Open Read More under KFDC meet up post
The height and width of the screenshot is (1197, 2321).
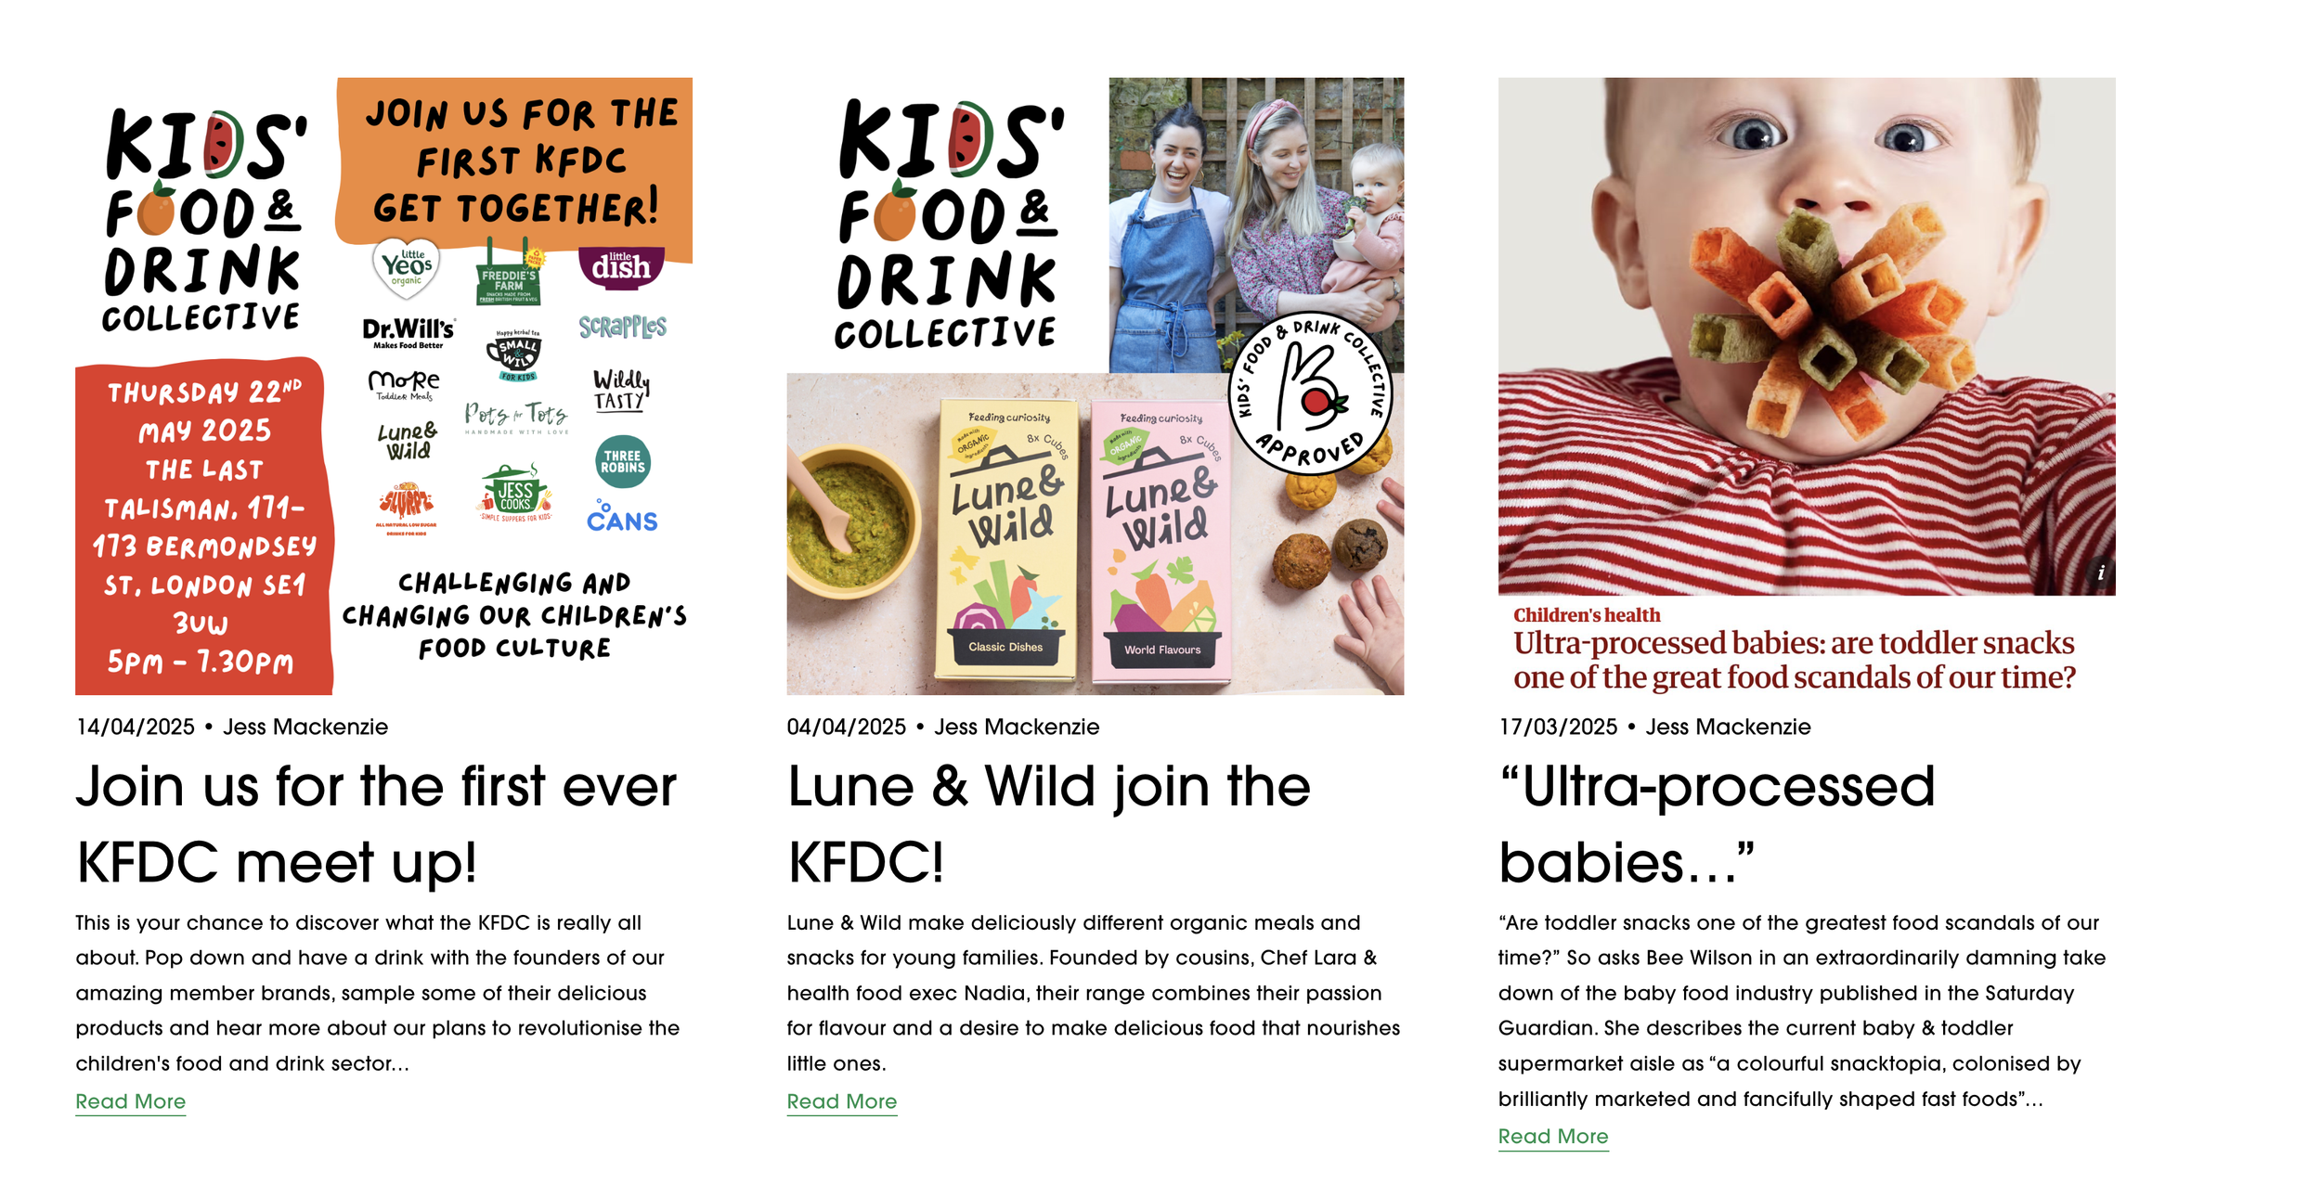[131, 1101]
